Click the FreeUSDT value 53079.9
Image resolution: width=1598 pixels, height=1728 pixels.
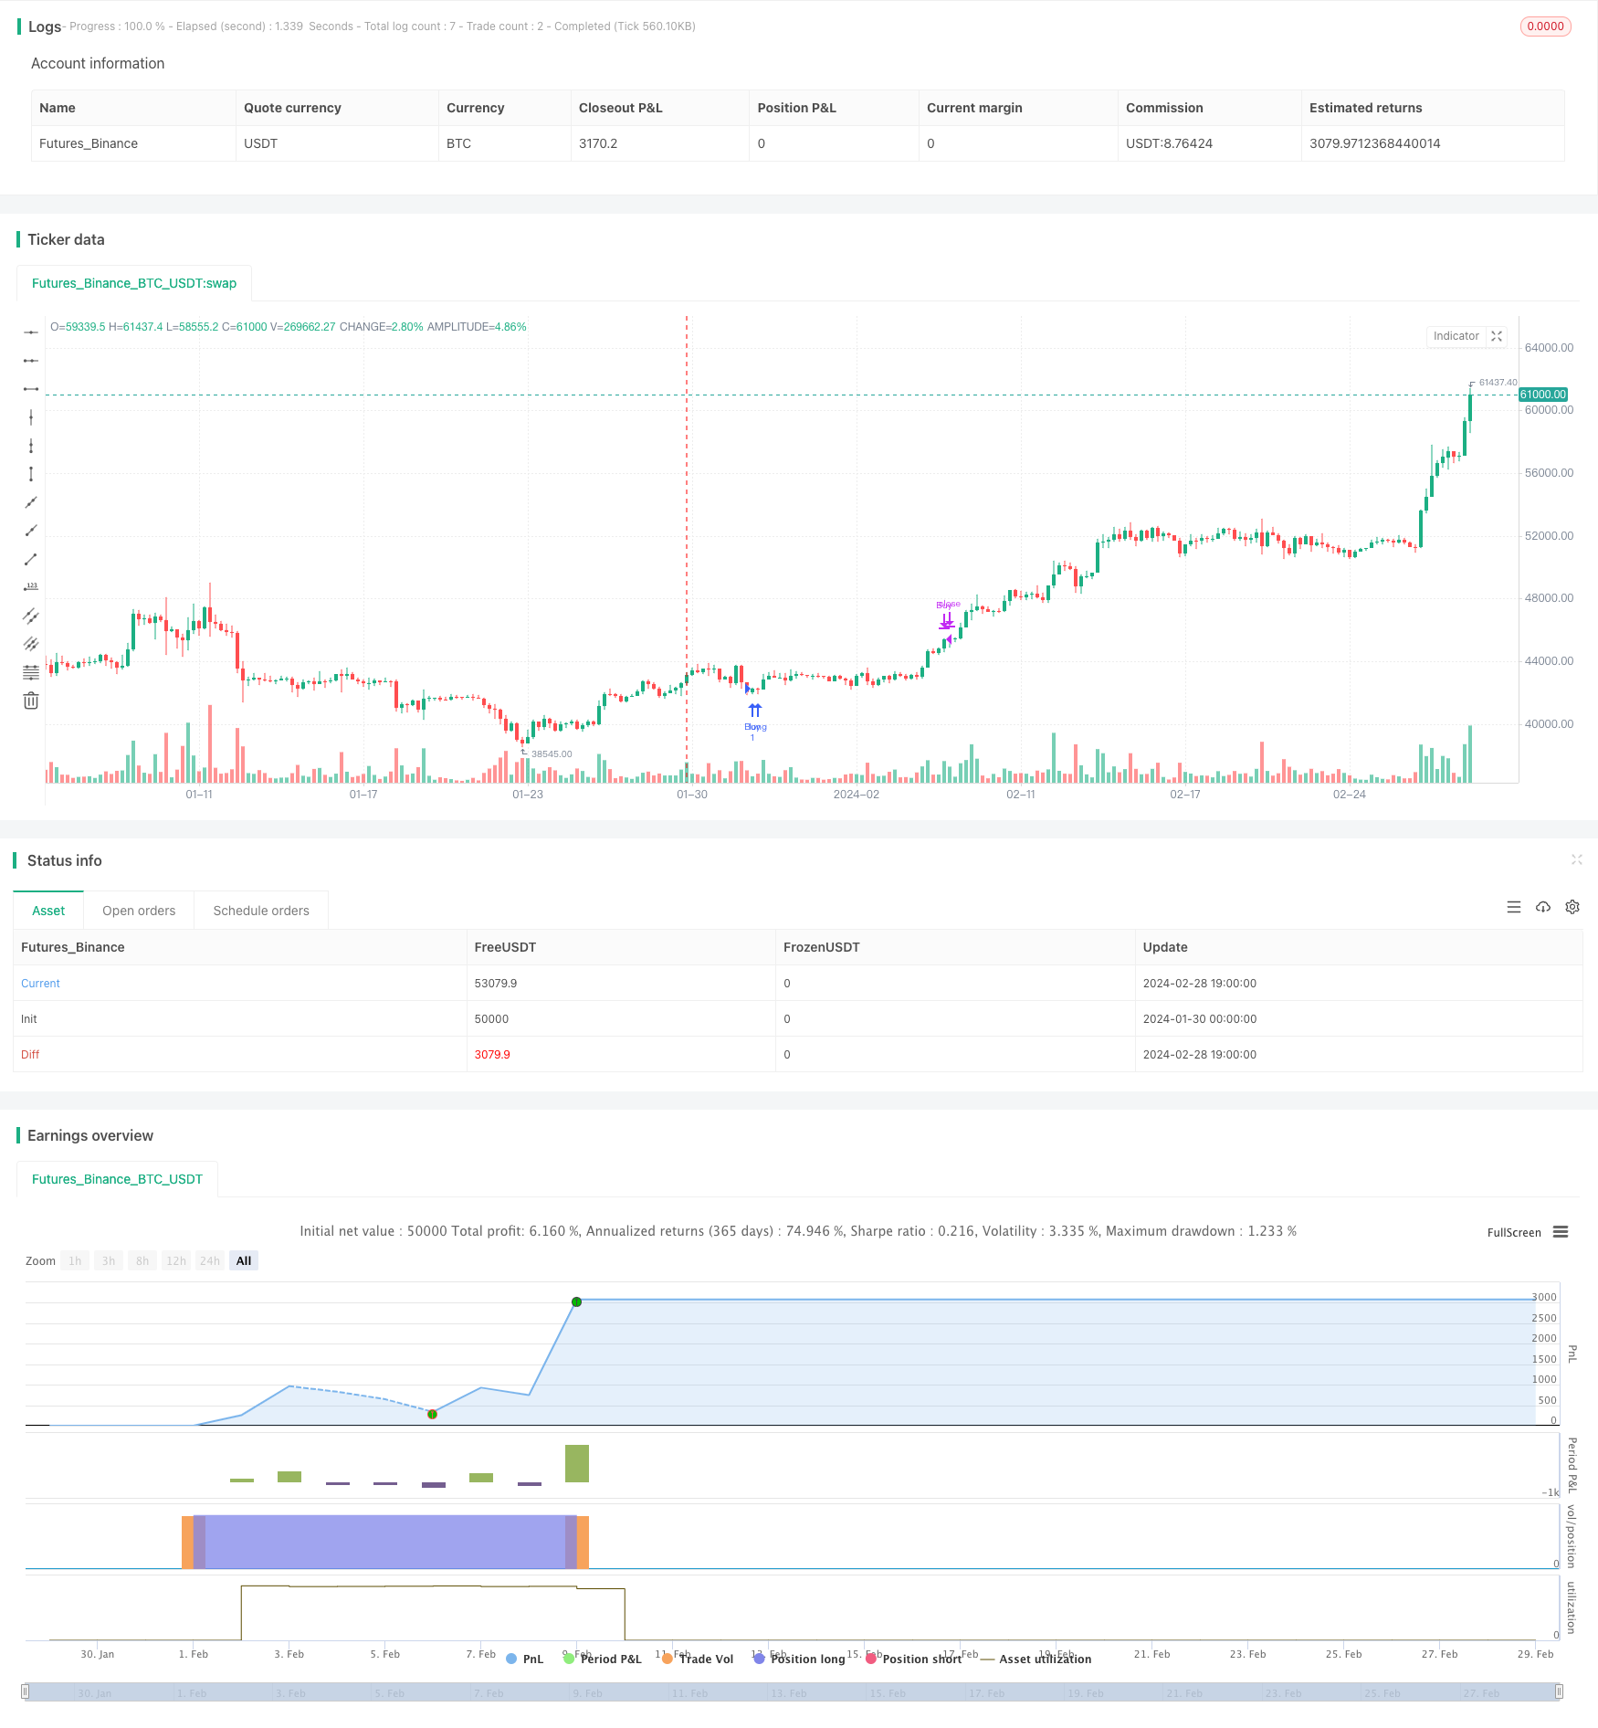[496, 984]
